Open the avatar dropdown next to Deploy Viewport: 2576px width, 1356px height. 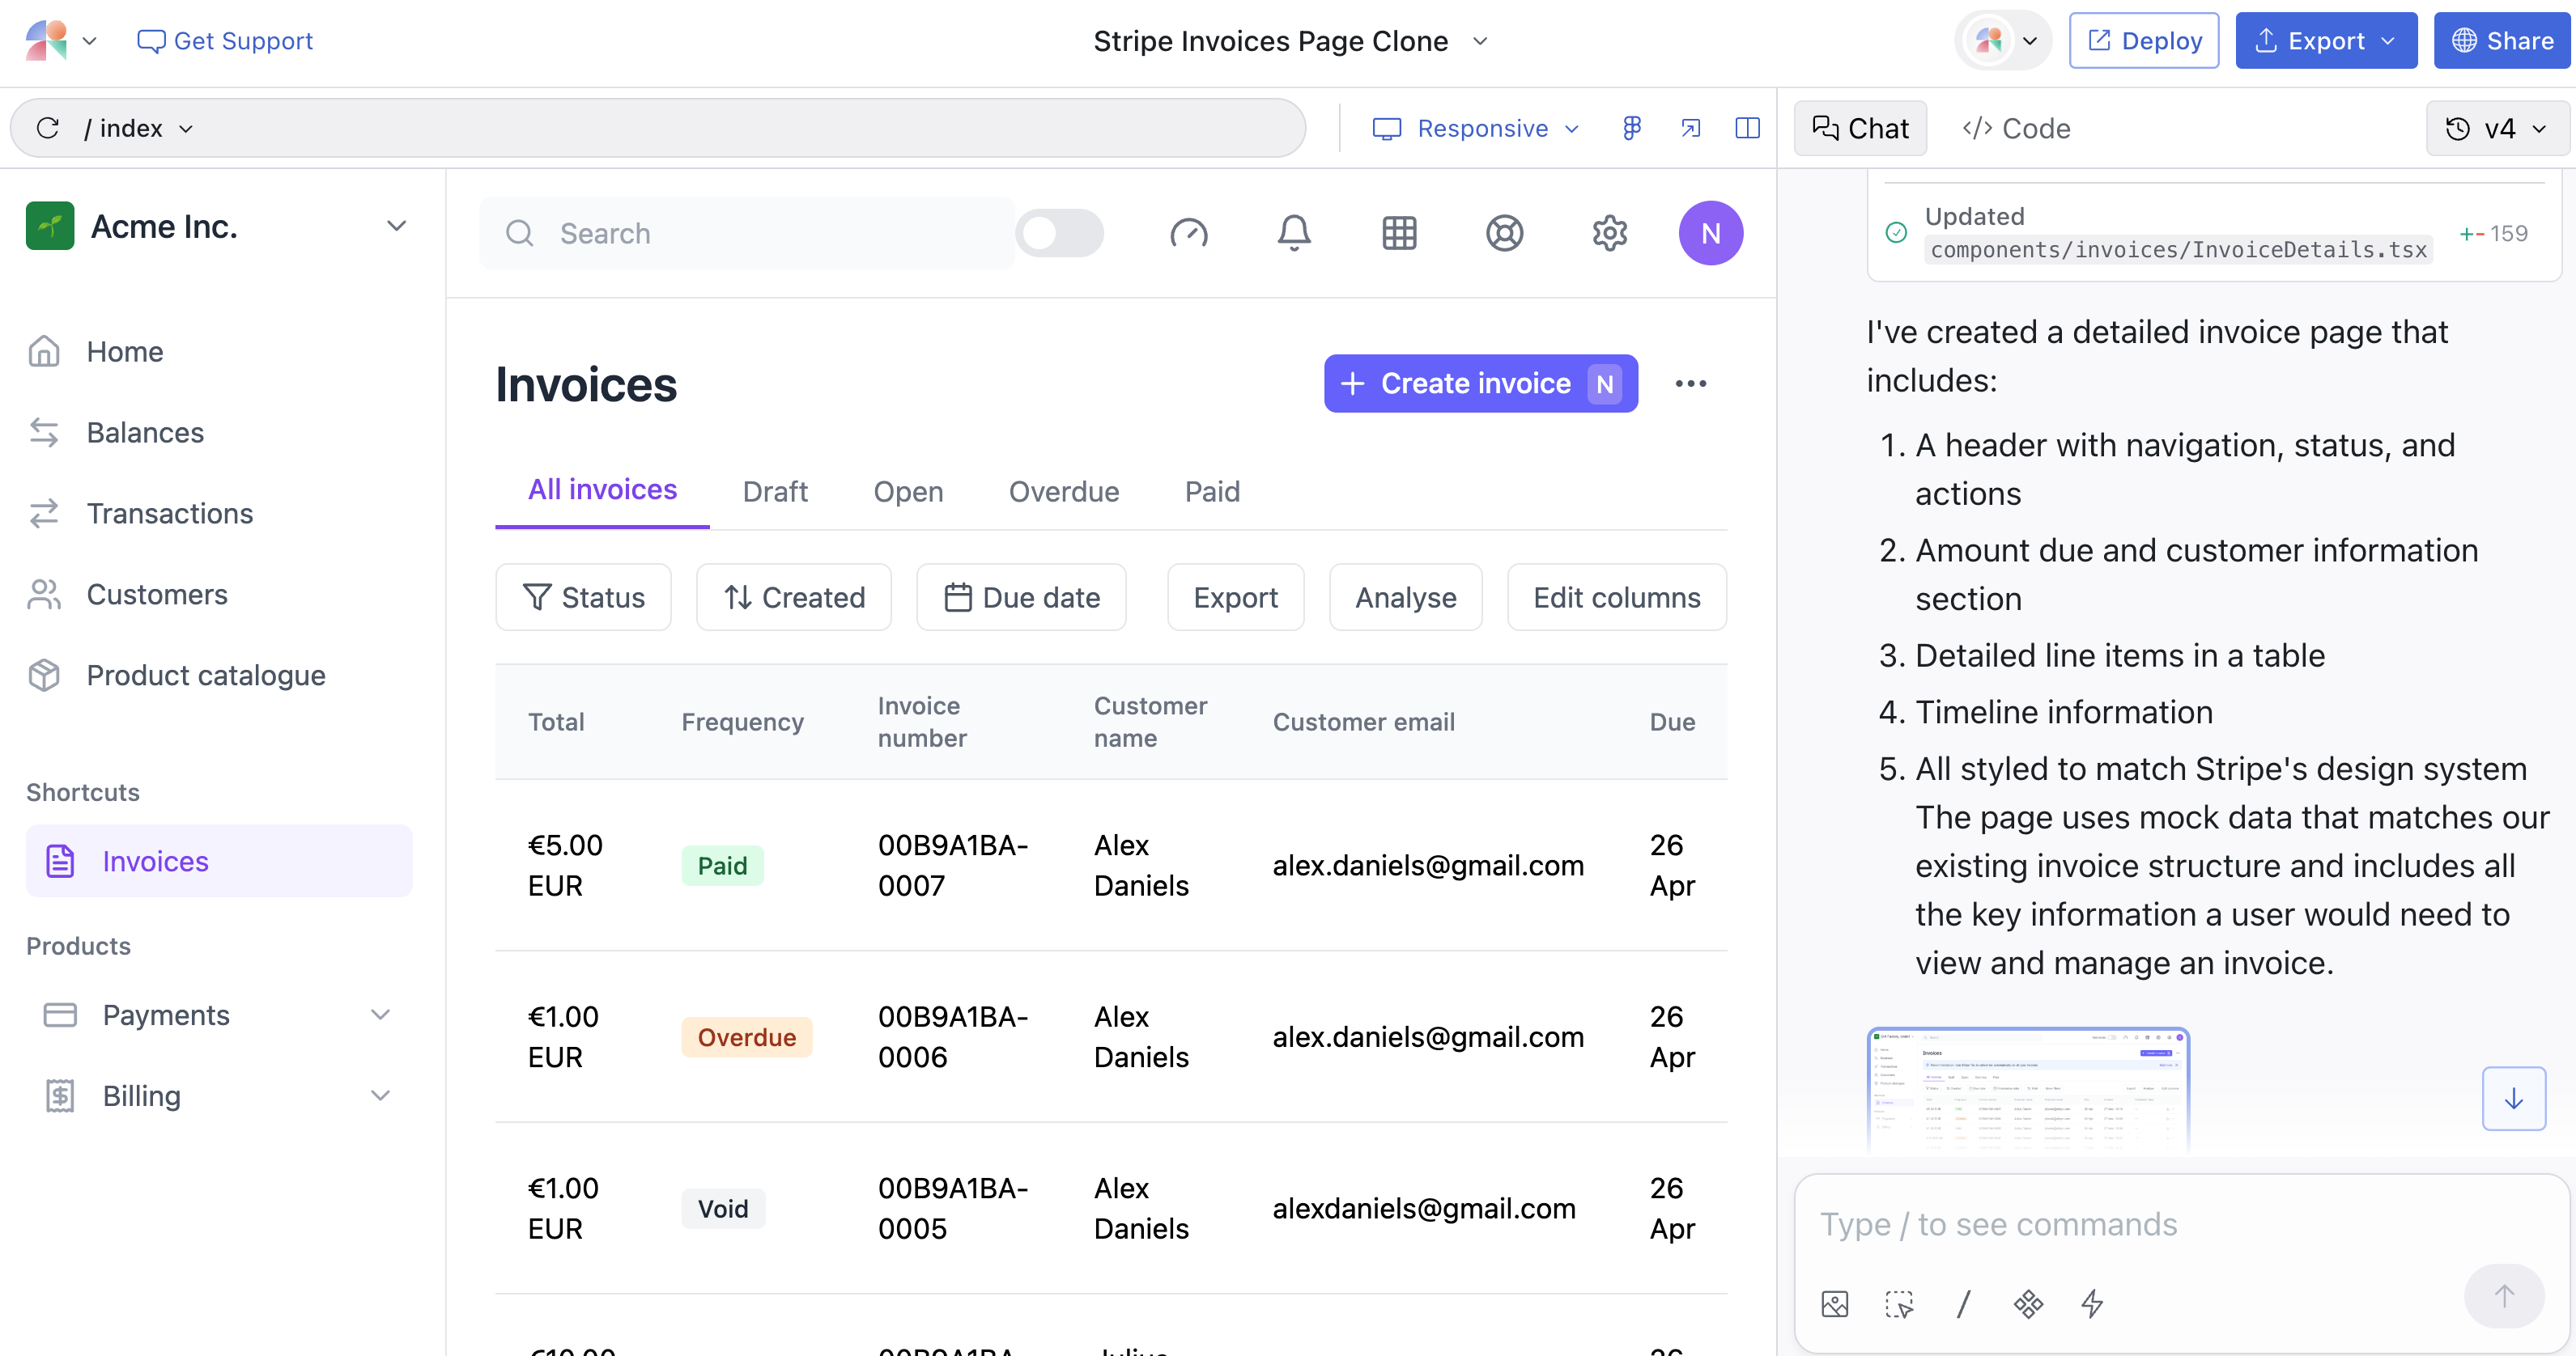[x=2002, y=40]
